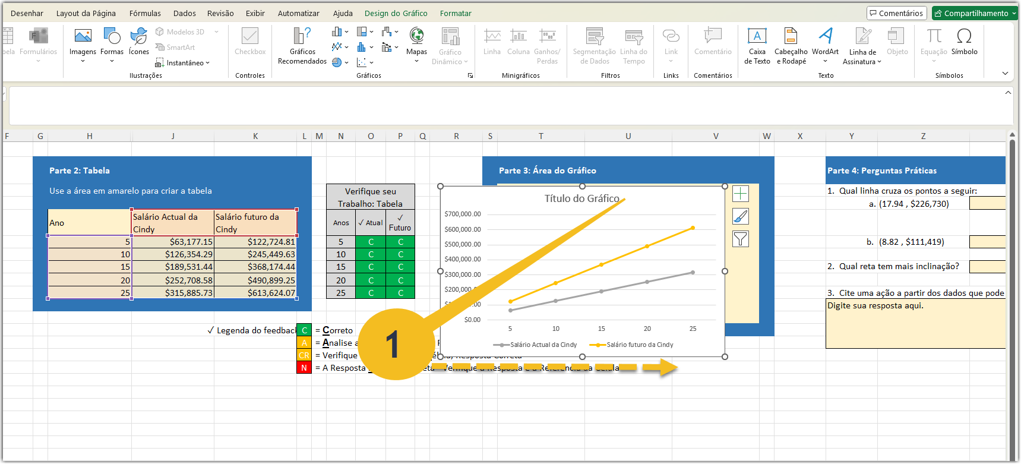Open Chart Styles brush button beside chart
The image size is (1021, 464).
[741, 216]
